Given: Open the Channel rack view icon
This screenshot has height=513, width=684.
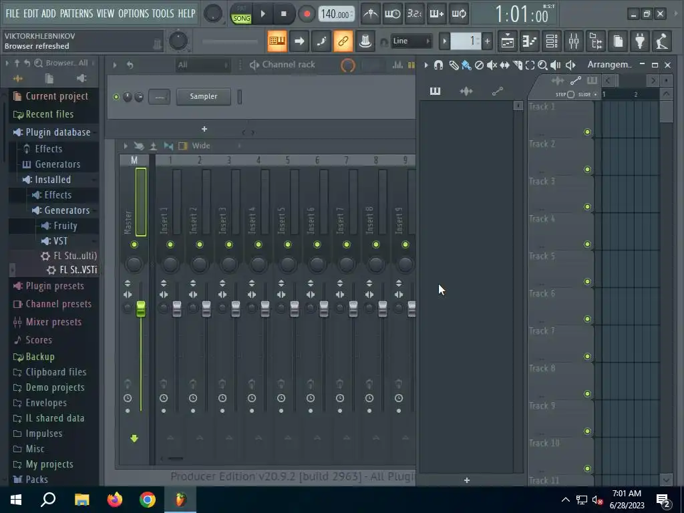Looking at the screenshot, I should (x=552, y=41).
